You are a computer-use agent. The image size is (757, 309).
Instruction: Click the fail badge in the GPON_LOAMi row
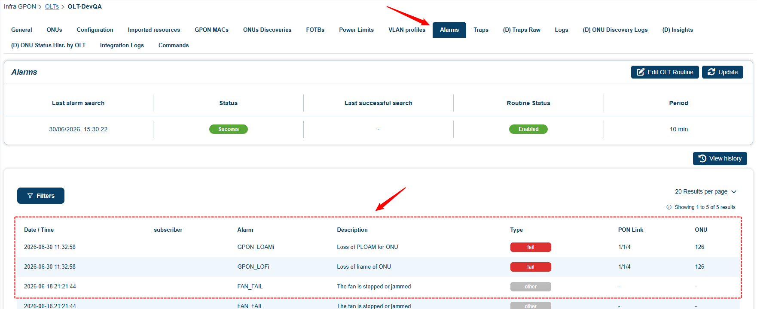(531, 247)
